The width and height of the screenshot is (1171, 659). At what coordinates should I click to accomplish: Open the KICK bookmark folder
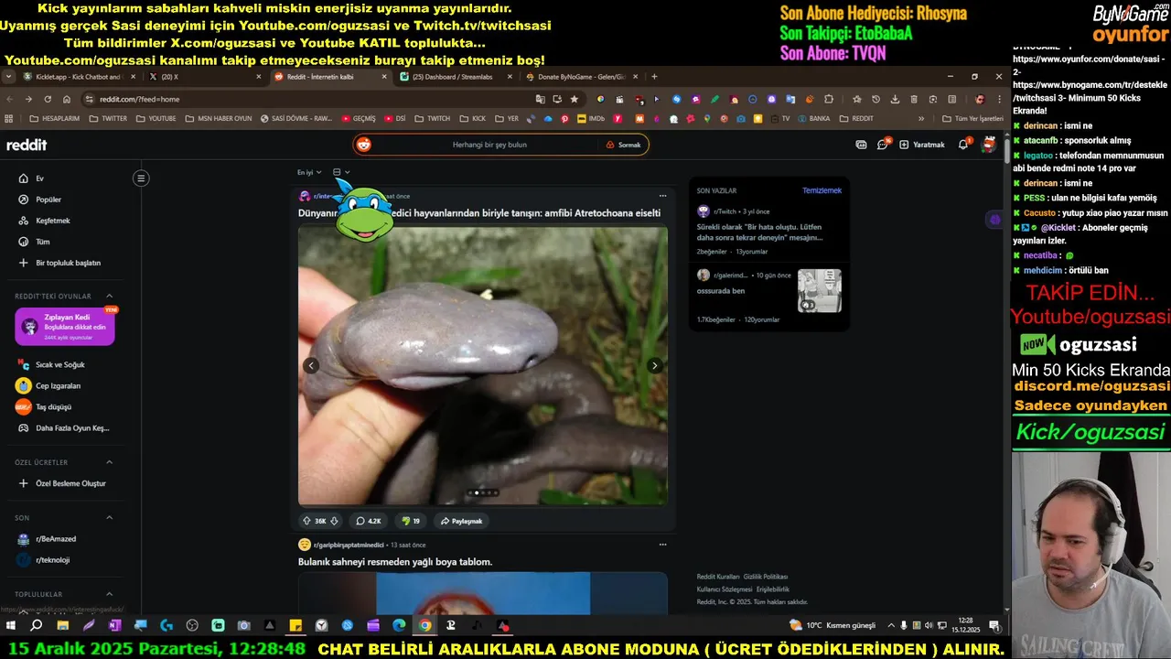tap(472, 118)
